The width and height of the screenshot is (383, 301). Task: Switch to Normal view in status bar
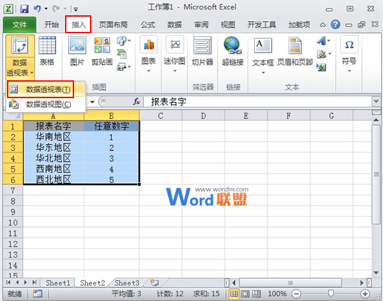coord(235,294)
